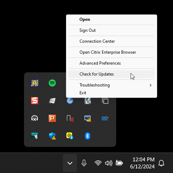Open Wi-Fi network settings from taskbar
The image size is (173, 173).
pyautogui.click(x=98, y=163)
